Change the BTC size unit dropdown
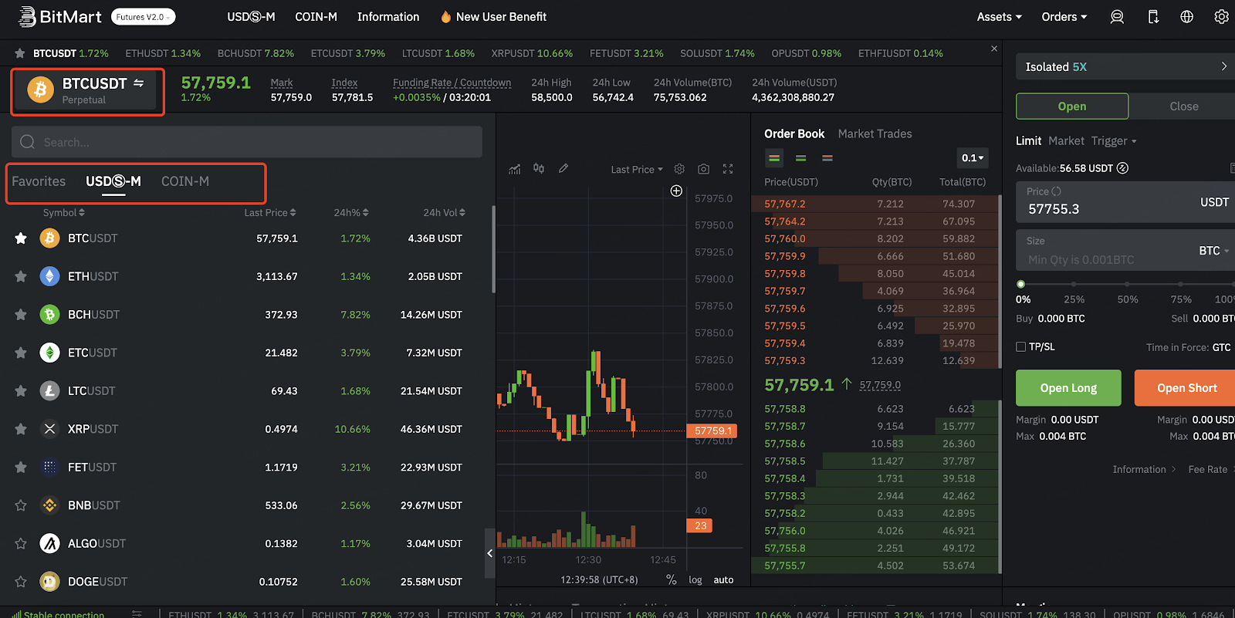The height and width of the screenshot is (618, 1235). tap(1214, 251)
